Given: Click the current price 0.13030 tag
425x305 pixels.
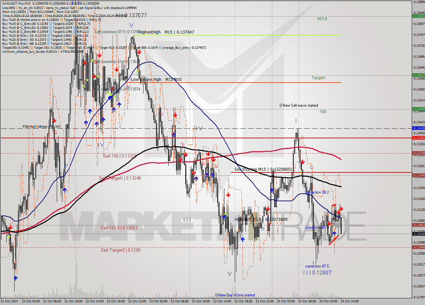Looking at the screenshot, I should [418, 234].
